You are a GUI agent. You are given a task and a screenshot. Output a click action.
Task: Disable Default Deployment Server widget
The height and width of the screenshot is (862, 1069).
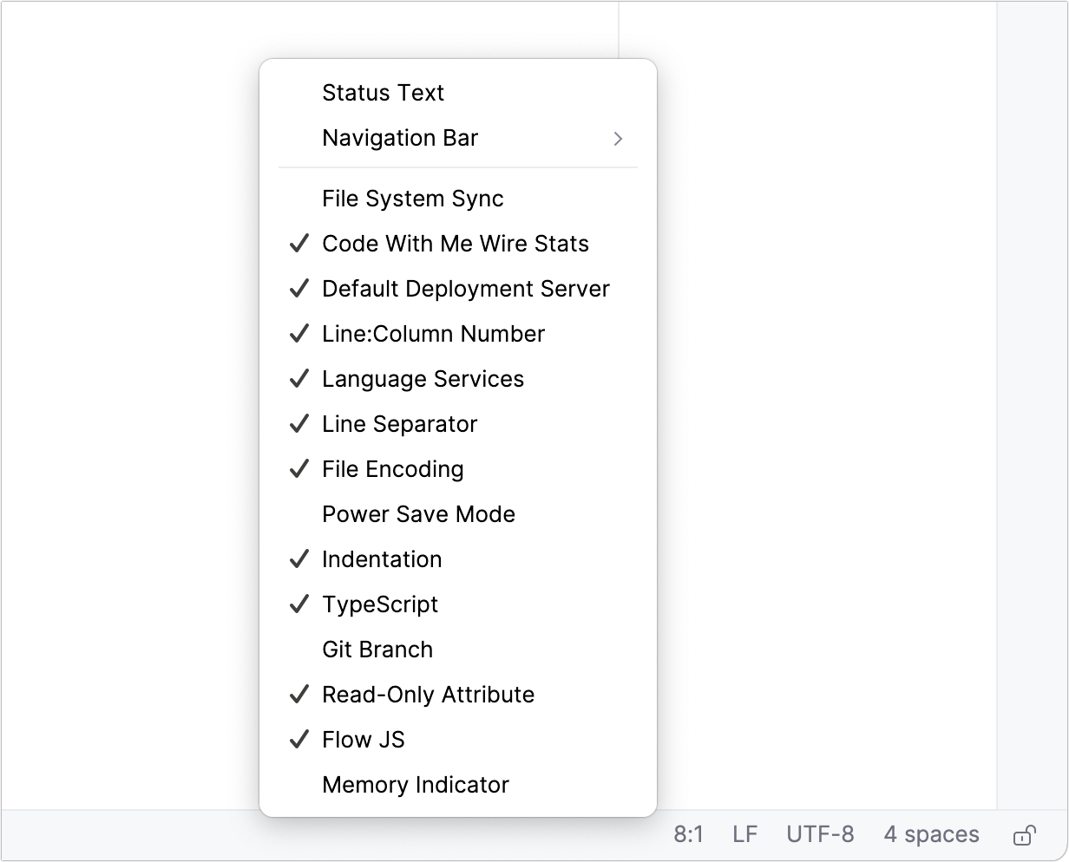point(466,289)
